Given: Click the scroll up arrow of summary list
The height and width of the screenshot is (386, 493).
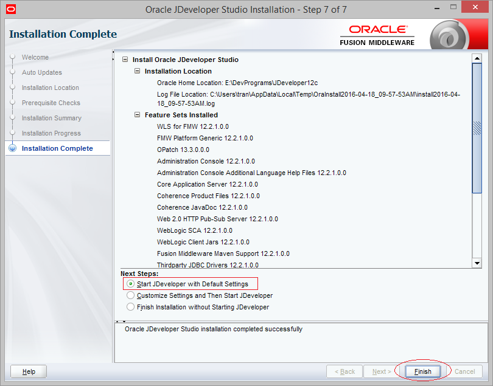Looking at the screenshot, I should coord(477,58).
